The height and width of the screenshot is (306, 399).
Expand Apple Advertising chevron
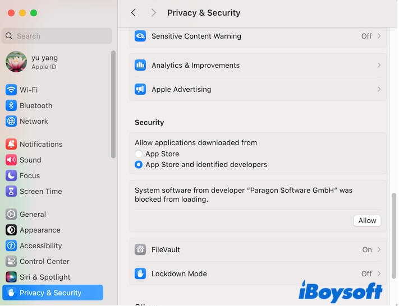coord(379,89)
